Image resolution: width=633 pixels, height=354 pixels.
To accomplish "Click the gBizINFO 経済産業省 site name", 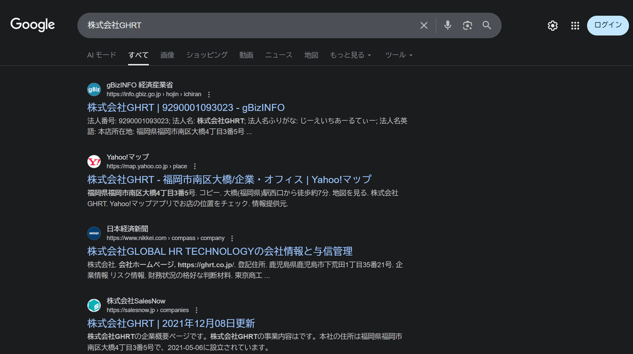I will click(140, 85).
